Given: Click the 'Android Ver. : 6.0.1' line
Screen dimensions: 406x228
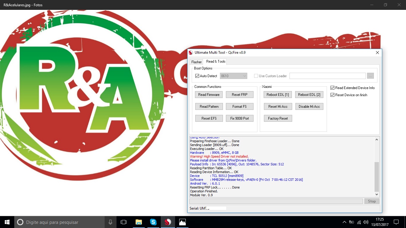Looking at the screenshot, I should [205, 183].
